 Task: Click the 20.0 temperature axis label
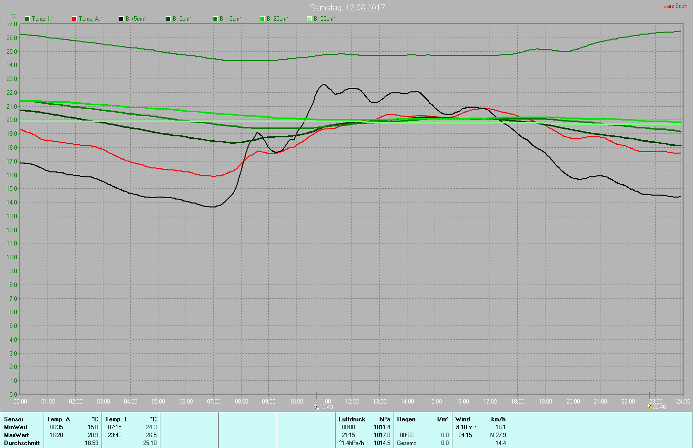point(12,120)
